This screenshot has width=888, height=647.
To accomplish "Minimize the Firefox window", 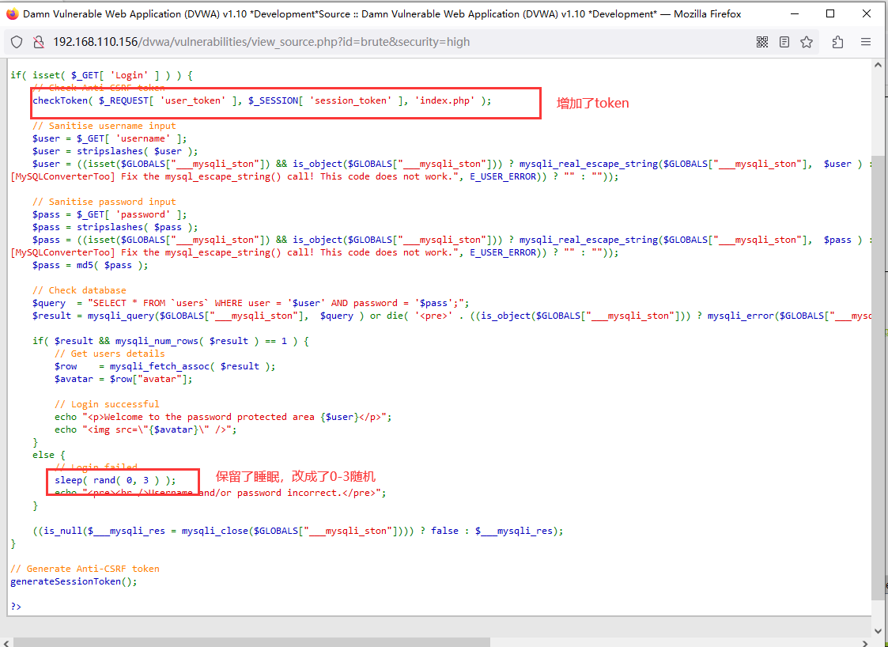I will [793, 14].
